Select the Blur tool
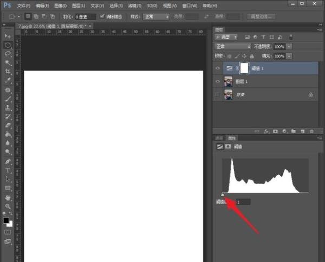The image size is (325, 262). [x=8, y=143]
